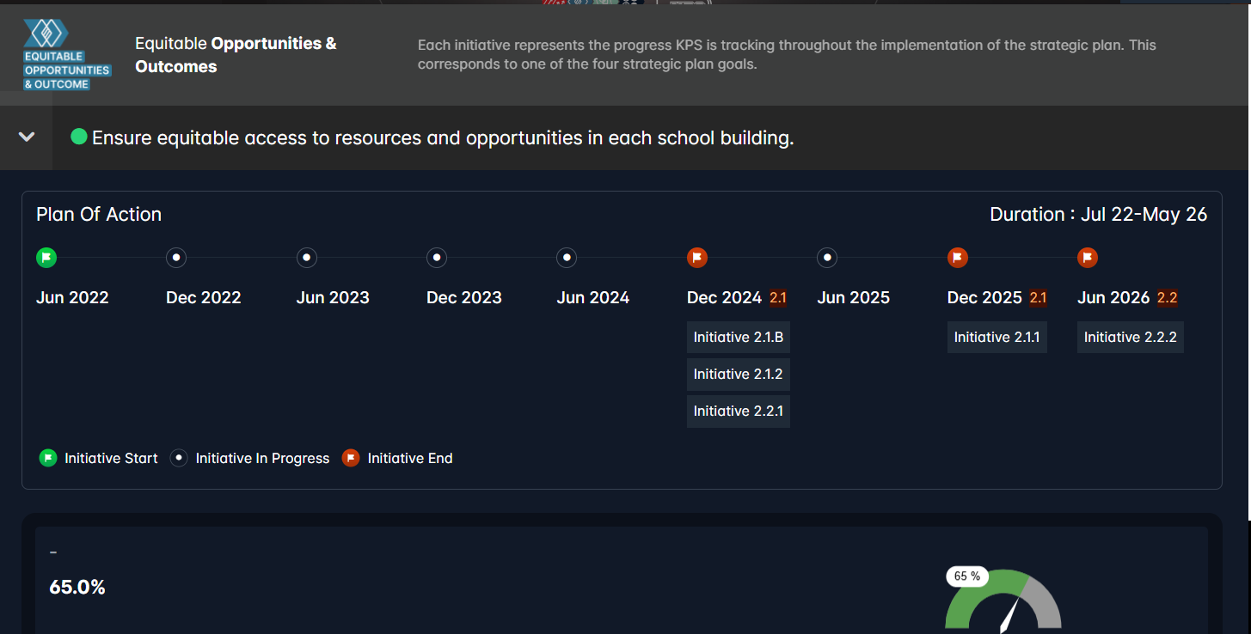Select the green Initiative Start flag at Jun 2022

click(46, 258)
